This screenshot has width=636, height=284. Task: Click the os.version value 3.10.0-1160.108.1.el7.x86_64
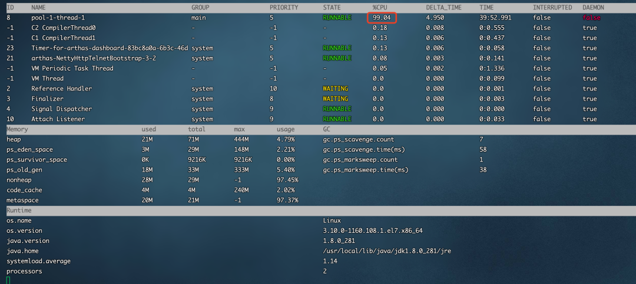(x=373, y=230)
